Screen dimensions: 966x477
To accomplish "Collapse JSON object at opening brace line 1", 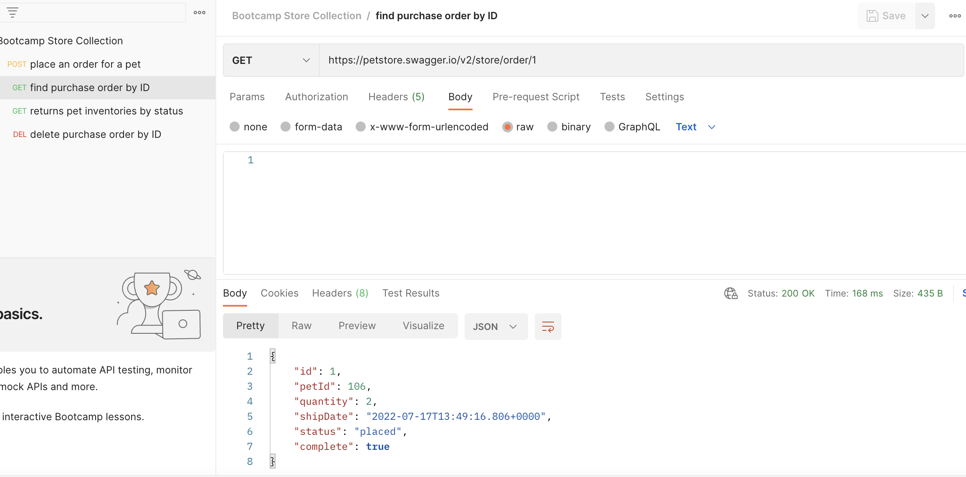I will tap(273, 356).
